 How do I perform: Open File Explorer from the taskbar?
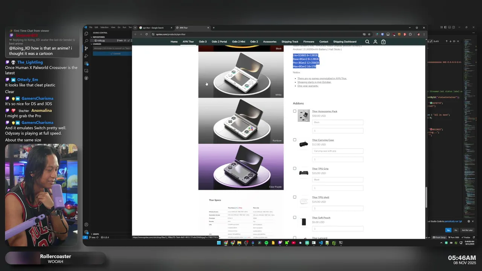point(239,243)
